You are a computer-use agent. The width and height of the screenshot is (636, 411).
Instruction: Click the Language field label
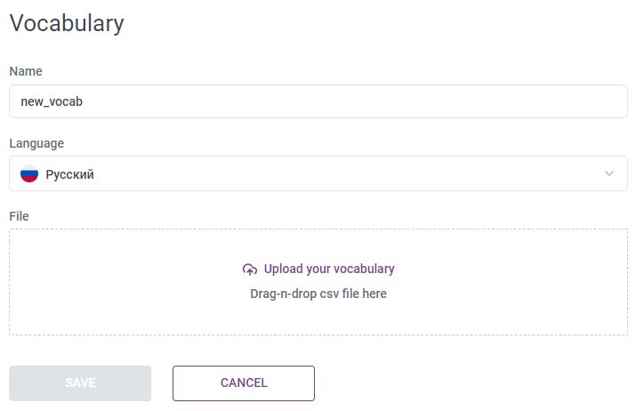(36, 143)
